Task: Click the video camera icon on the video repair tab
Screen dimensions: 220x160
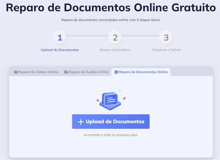Action: pyautogui.click(x=15, y=72)
